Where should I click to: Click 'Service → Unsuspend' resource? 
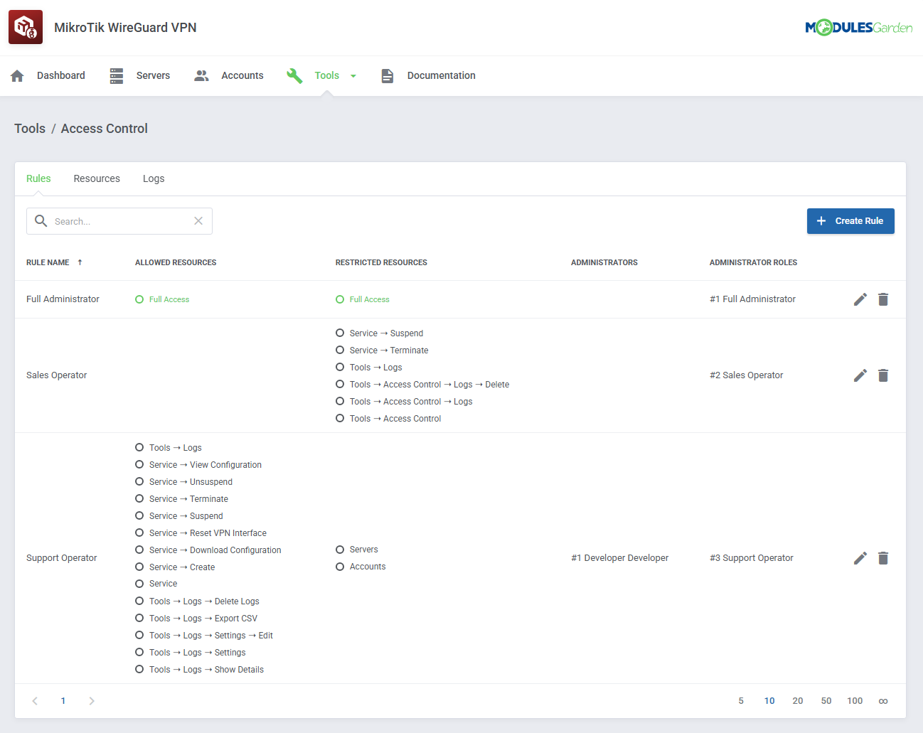(x=191, y=482)
